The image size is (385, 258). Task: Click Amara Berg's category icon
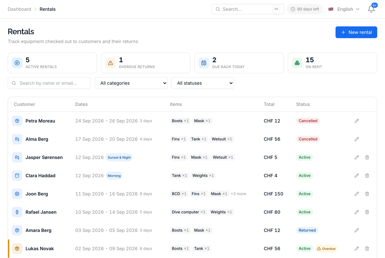17,230
